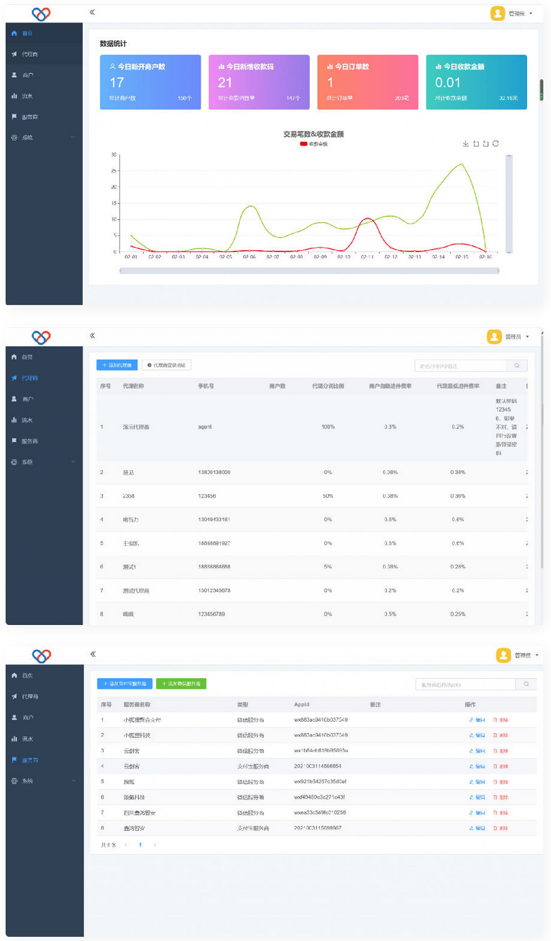Click the green 添加微信服务商 button
This screenshot has height=941, width=551.
coord(181,684)
